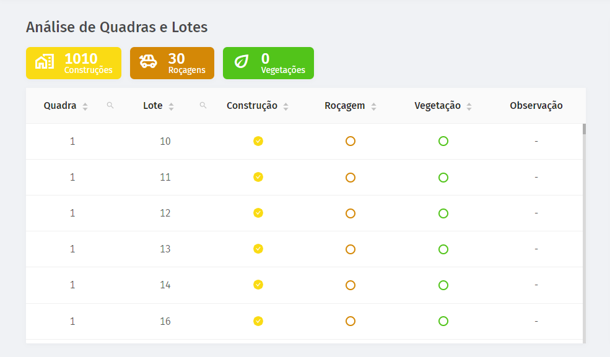Open the Quadra column search icon
Screen dimensions: 610x357
[x=110, y=105]
